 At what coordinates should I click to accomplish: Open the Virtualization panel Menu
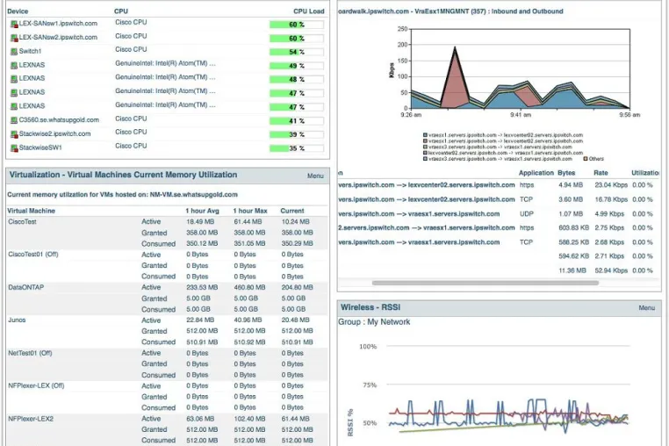[x=315, y=176]
